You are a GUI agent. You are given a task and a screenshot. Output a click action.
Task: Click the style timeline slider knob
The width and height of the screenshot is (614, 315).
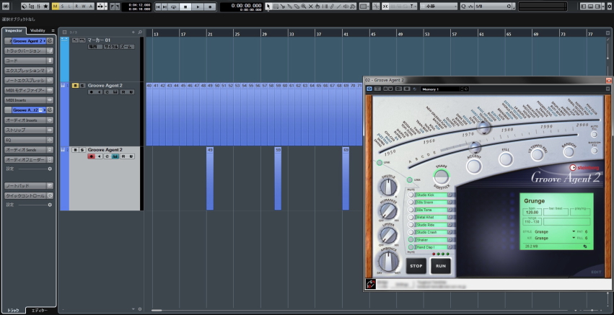coord(483,127)
